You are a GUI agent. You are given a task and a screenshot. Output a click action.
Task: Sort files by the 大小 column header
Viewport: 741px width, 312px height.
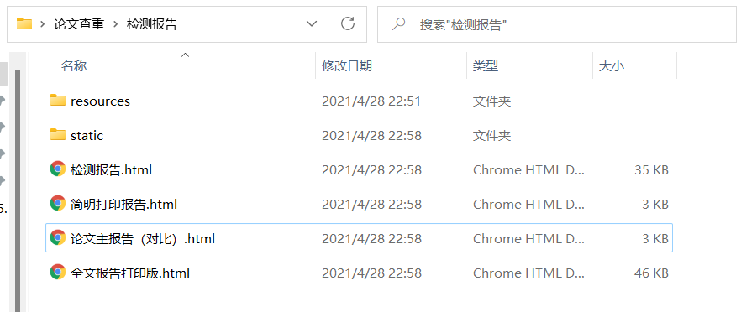611,65
